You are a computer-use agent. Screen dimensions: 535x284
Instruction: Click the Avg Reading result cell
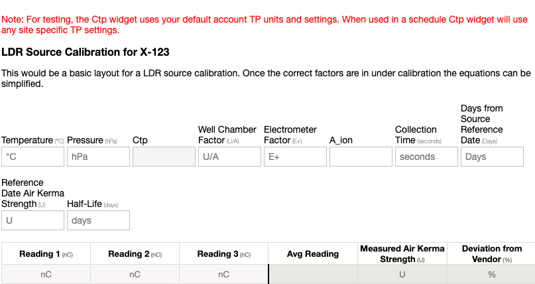[x=313, y=274]
